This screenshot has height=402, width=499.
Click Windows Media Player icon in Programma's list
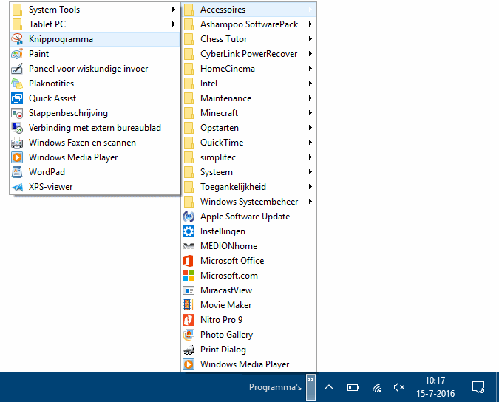point(189,364)
